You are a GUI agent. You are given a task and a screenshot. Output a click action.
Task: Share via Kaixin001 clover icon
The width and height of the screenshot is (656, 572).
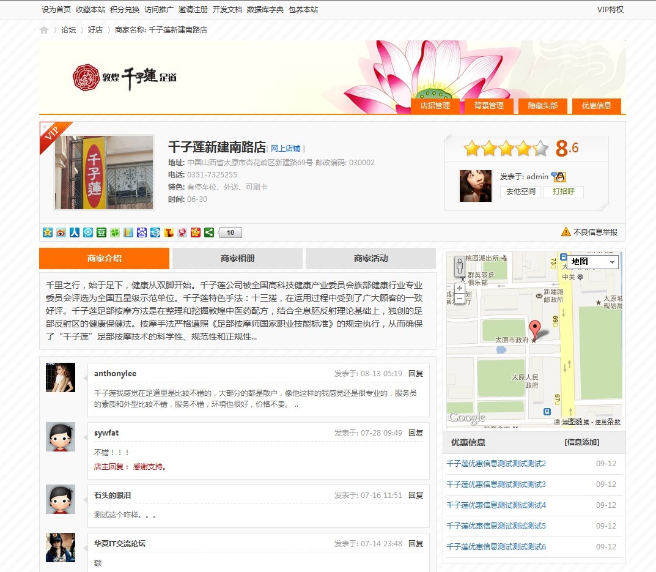[x=116, y=232]
